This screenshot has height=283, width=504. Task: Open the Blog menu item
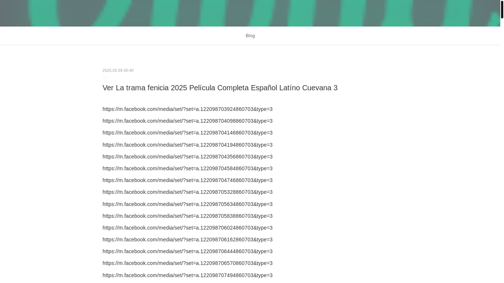250,36
